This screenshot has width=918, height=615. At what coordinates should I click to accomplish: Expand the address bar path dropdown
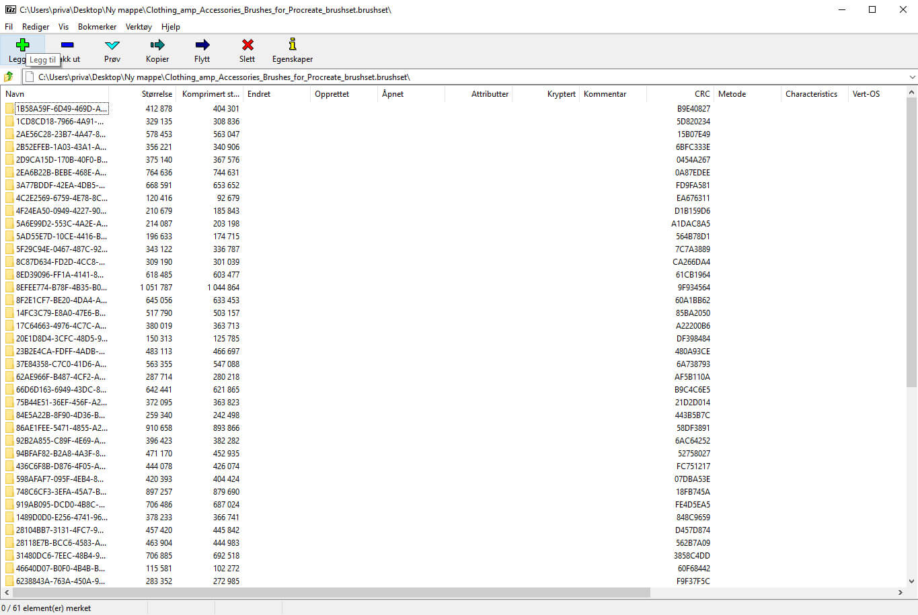[x=912, y=77]
